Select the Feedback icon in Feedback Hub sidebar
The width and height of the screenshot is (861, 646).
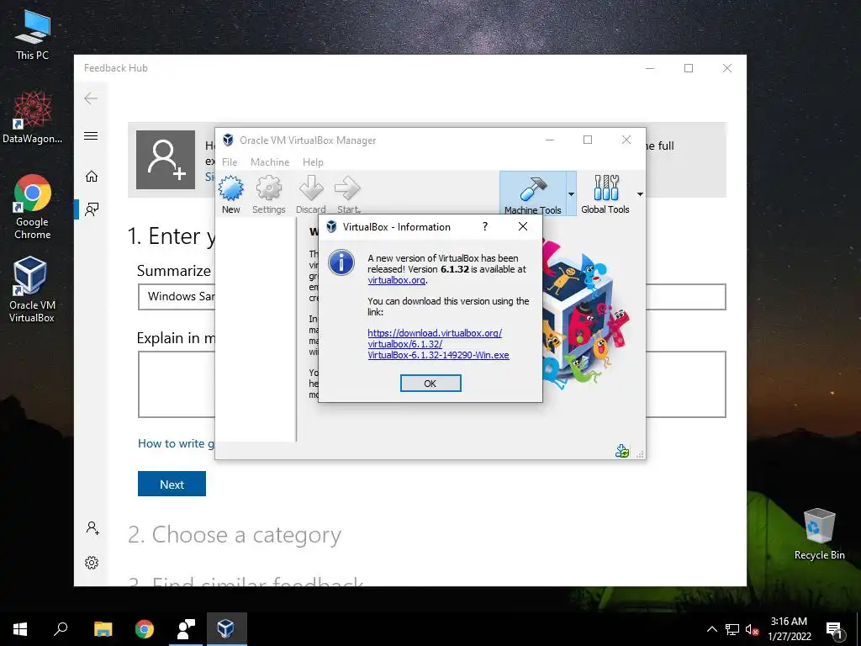(92, 209)
